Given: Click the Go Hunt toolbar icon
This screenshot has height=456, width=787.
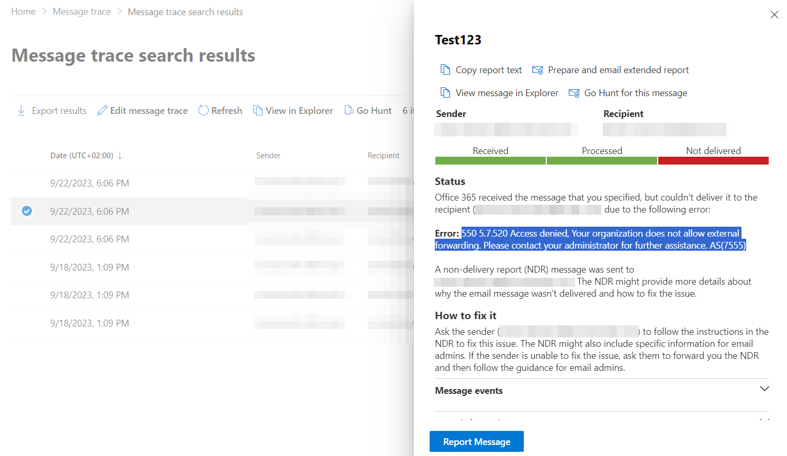Looking at the screenshot, I should tap(349, 110).
